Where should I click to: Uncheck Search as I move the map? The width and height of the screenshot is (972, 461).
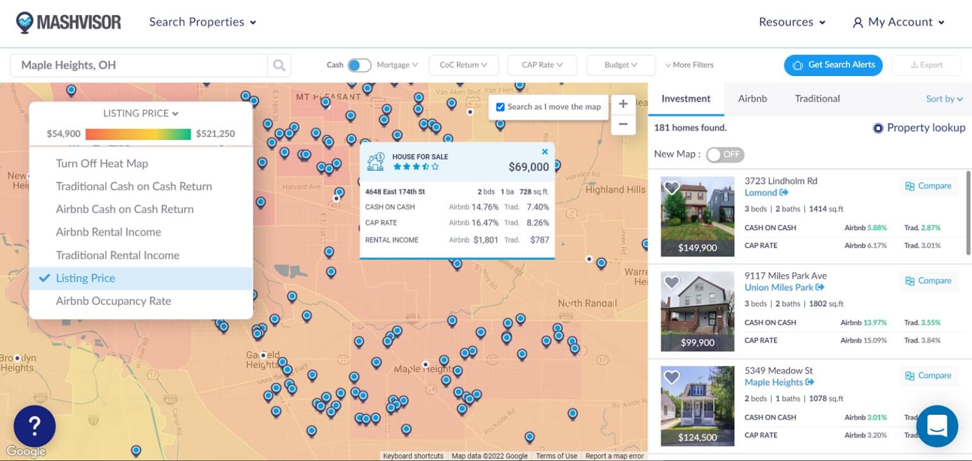(500, 107)
